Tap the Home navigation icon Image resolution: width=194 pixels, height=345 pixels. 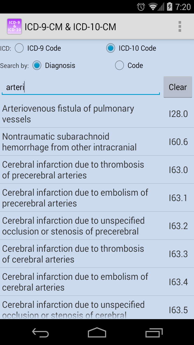tap(97, 333)
